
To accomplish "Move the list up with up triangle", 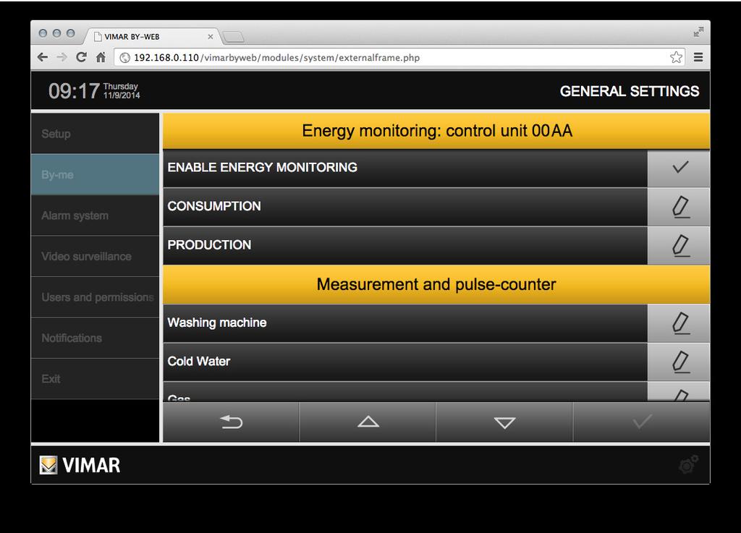I will pos(368,422).
